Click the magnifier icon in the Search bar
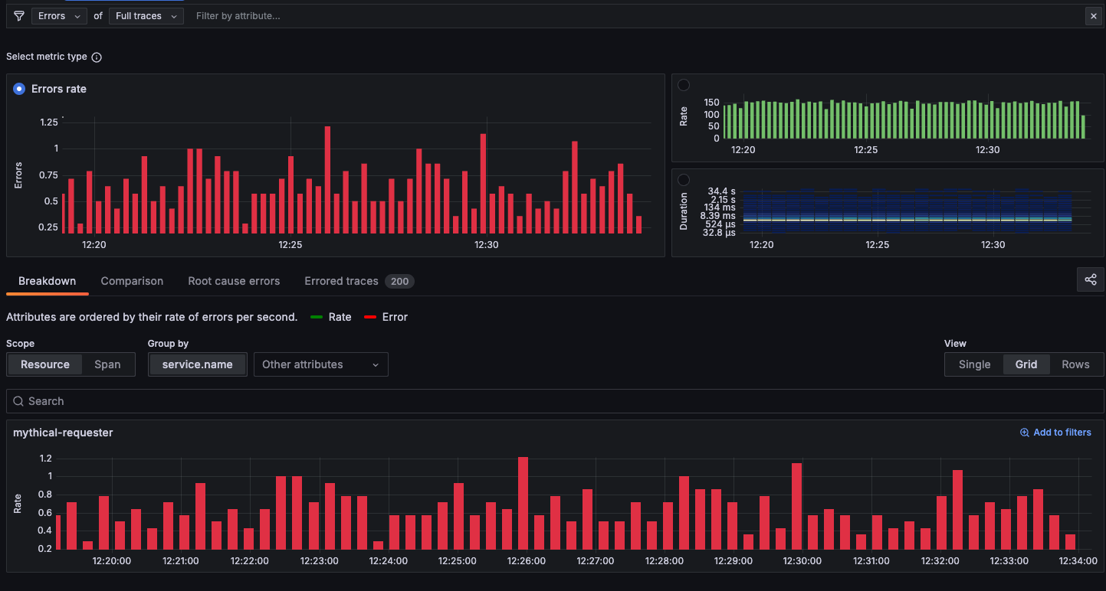Viewport: 1106px width, 591px height. tap(18, 400)
